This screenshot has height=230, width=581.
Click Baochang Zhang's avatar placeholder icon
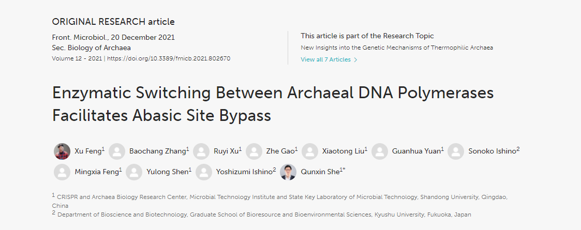[117, 151]
